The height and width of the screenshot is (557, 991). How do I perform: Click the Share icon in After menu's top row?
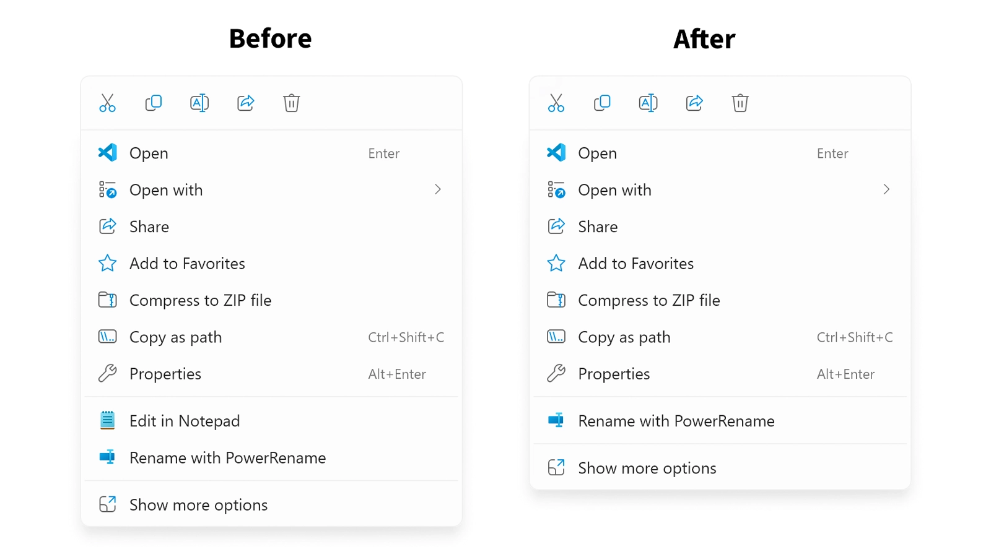pos(694,103)
